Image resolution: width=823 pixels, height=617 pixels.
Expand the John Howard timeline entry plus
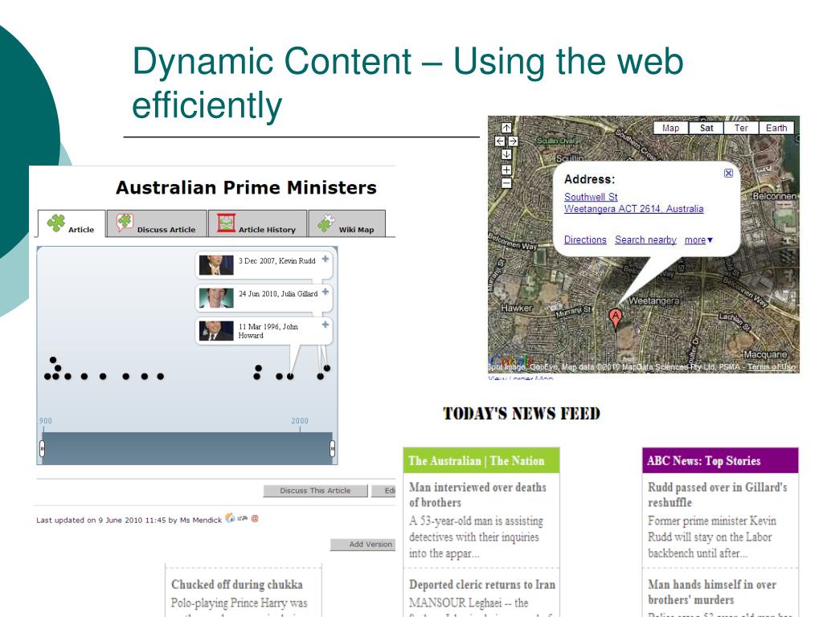click(326, 325)
